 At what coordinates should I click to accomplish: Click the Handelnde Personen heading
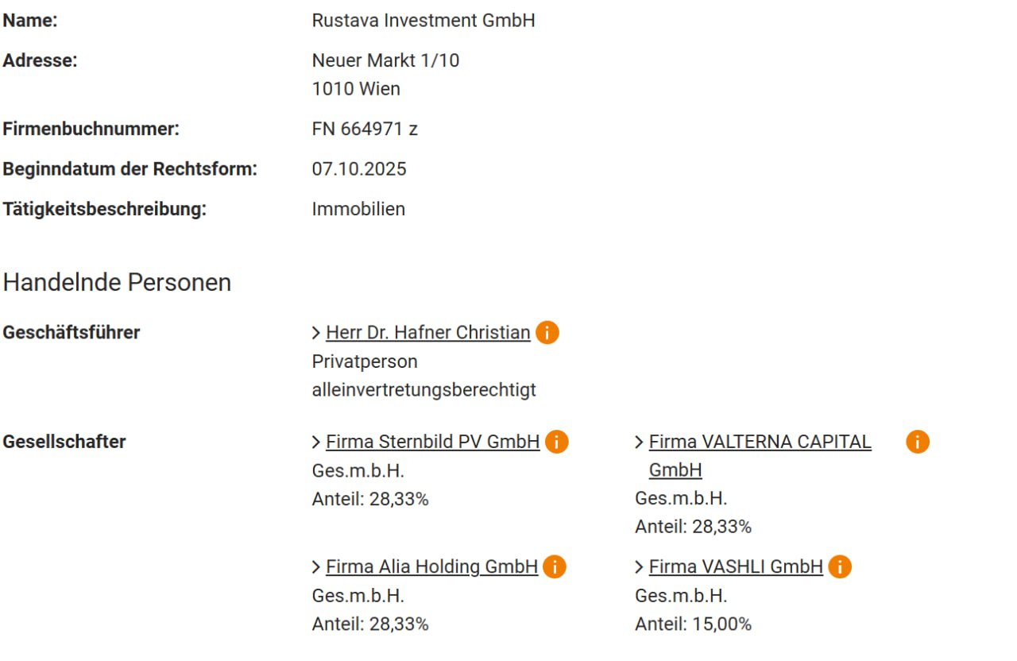pos(117,283)
